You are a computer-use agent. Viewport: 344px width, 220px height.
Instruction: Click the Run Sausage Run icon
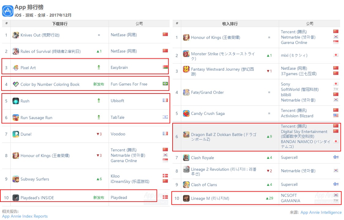coord(16,118)
